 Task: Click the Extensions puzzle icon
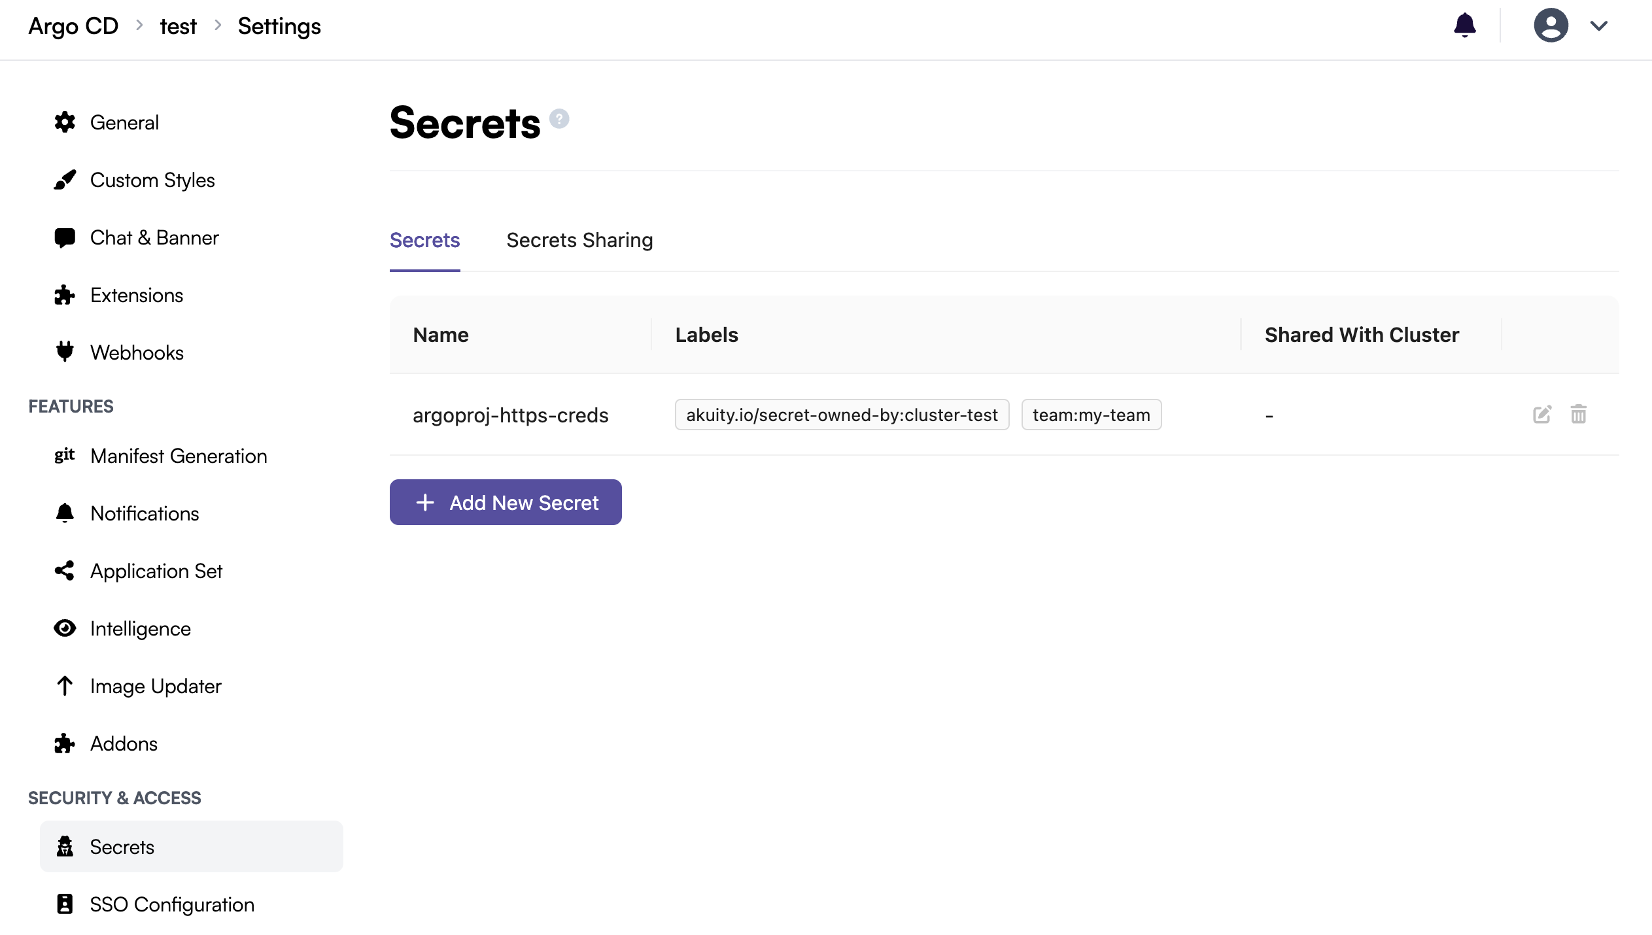pyautogui.click(x=65, y=295)
